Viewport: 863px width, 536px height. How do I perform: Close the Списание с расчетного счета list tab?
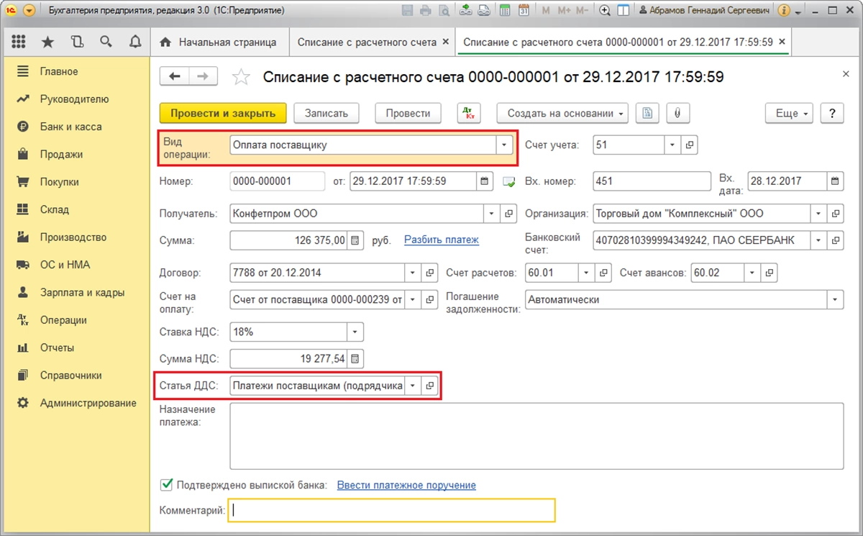(x=446, y=42)
